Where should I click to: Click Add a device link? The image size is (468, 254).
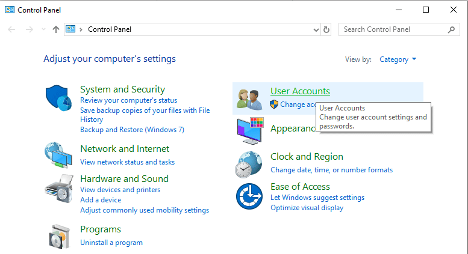(101, 200)
